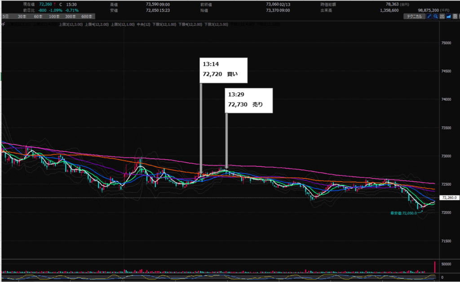This screenshot has width=460, height=282.
Task: Toggle the blue area chart icon
Action: click(x=448, y=16)
